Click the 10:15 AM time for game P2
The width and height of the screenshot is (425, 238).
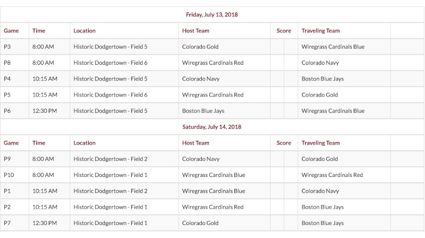click(45, 207)
